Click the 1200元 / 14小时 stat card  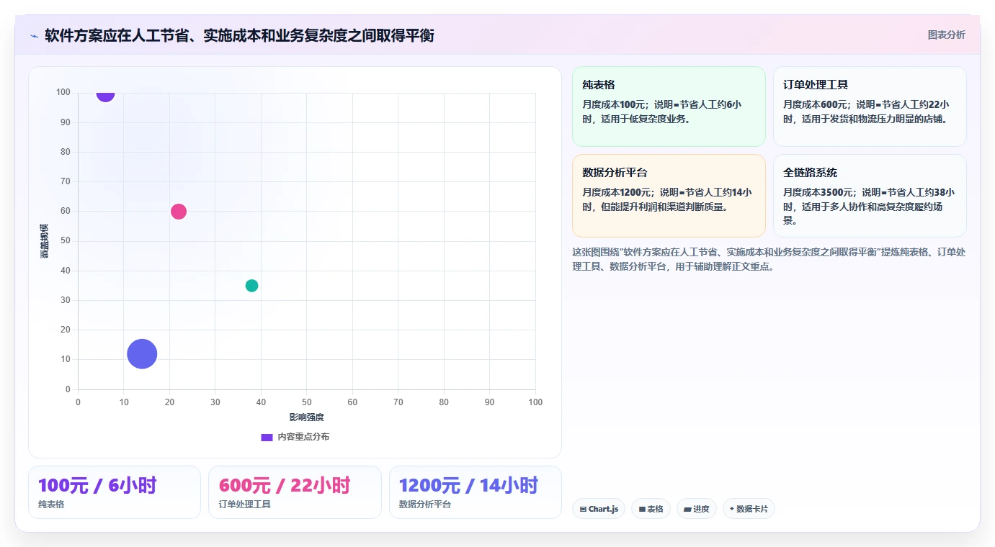point(476,492)
